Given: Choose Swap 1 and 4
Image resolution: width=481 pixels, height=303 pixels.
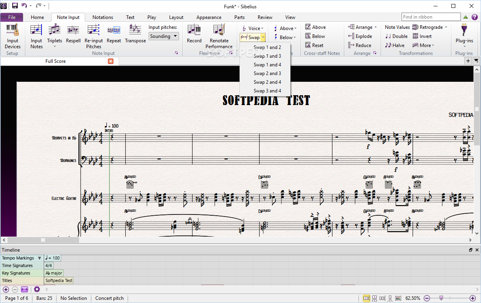Looking at the screenshot, I should 267,65.
